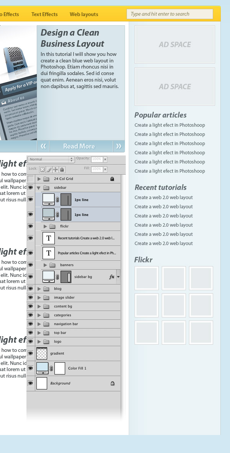Viewport: 230px width, 453px height.
Task: Click the sidebar bg color fill thumbnail
Action: coord(48,277)
